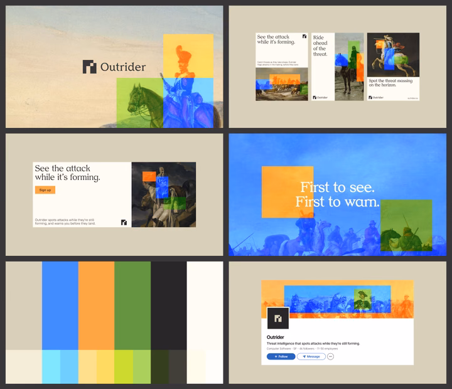Click the Message button on the profile
452x389 pixels.
tap(311, 356)
